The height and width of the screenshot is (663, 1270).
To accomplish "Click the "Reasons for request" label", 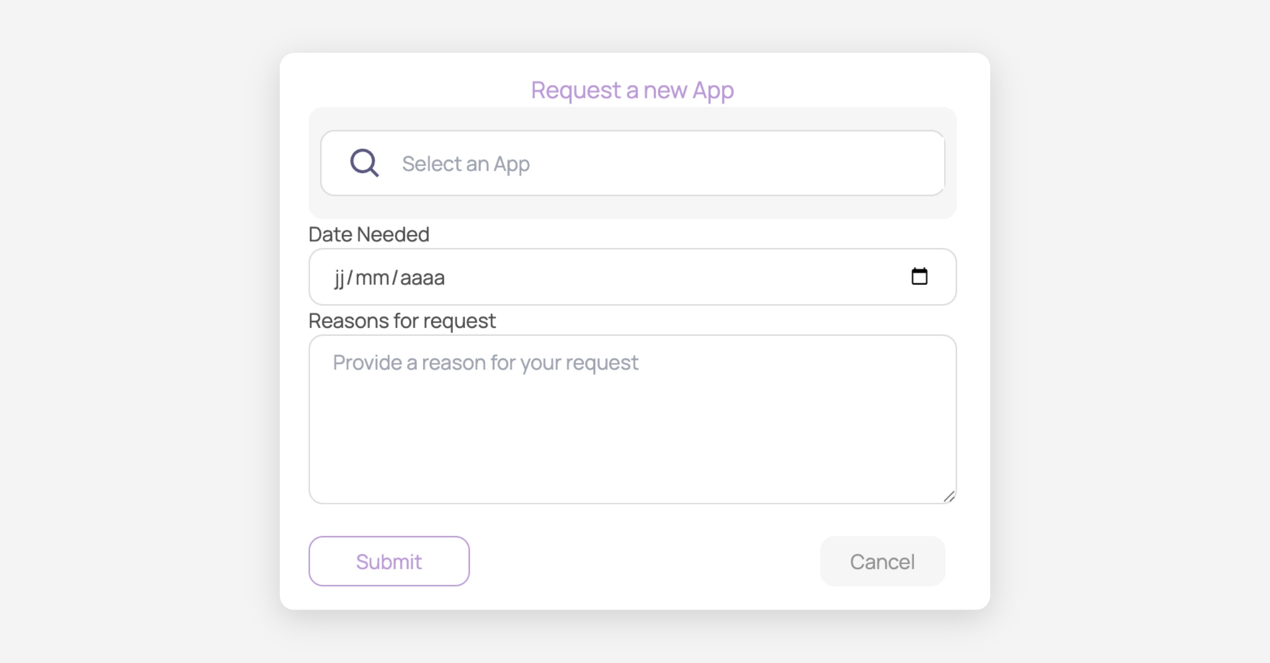I will pos(402,321).
